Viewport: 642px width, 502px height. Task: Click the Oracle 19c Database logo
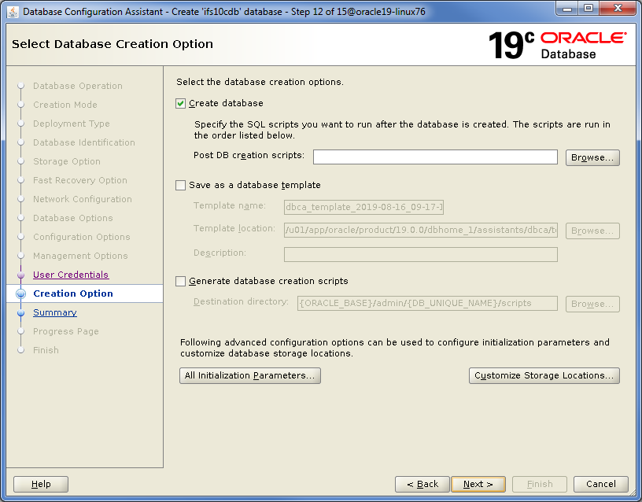point(557,45)
